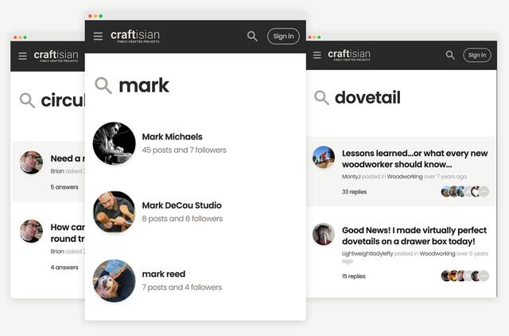Open 'Good News! I made virtually perfect dovetails' post
The height and width of the screenshot is (336, 509).
tap(414, 236)
